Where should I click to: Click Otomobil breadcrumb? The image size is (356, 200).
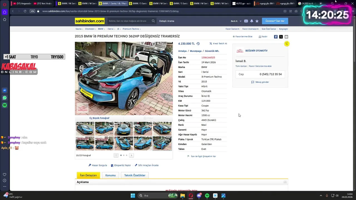pyautogui.click(x=90, y=29)
